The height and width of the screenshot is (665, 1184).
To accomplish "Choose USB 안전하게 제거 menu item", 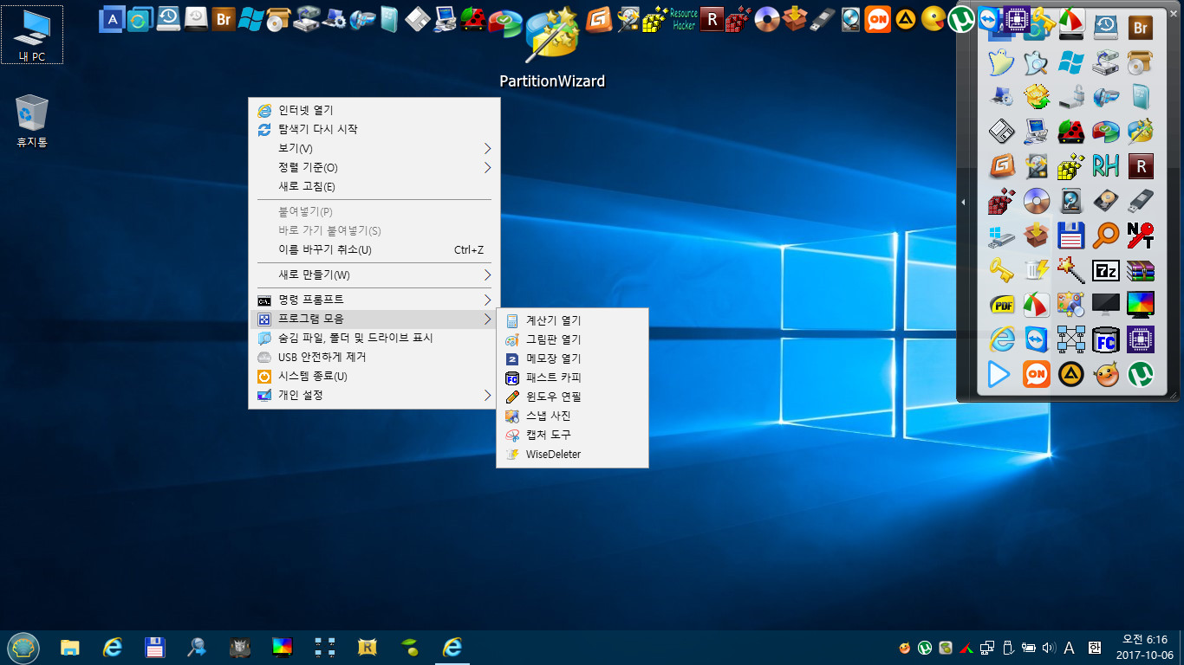I will 374,357.
